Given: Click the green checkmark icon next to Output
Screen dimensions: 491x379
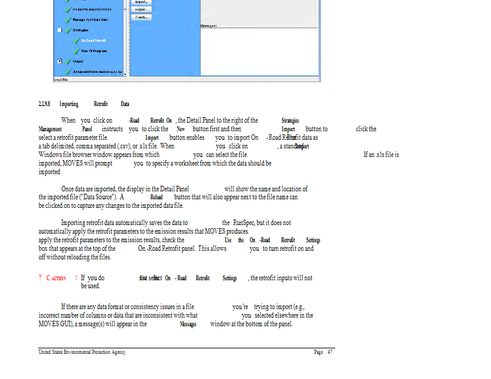Looking at the screenshot, I should pos(68,61).
